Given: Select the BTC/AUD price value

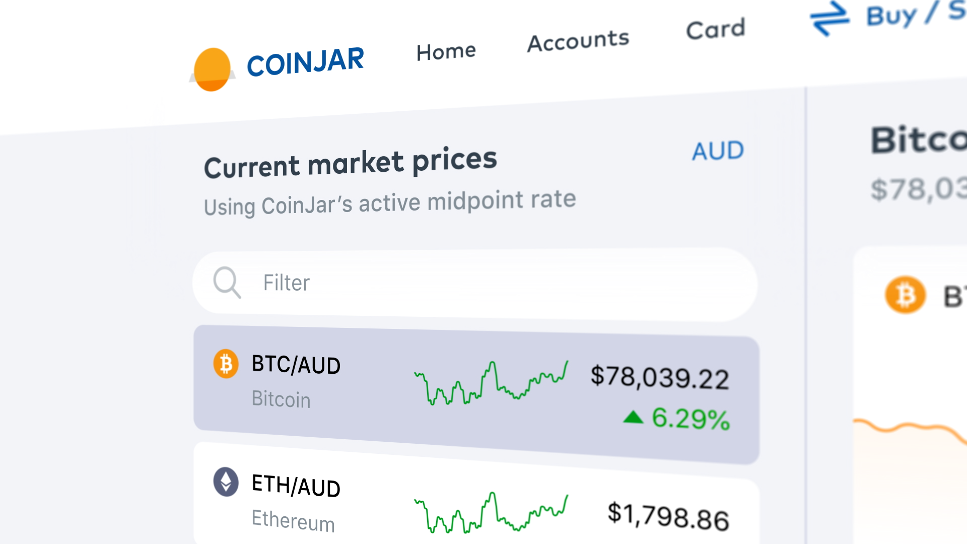Looking at the screenshot, I should (x=657, y=377).
